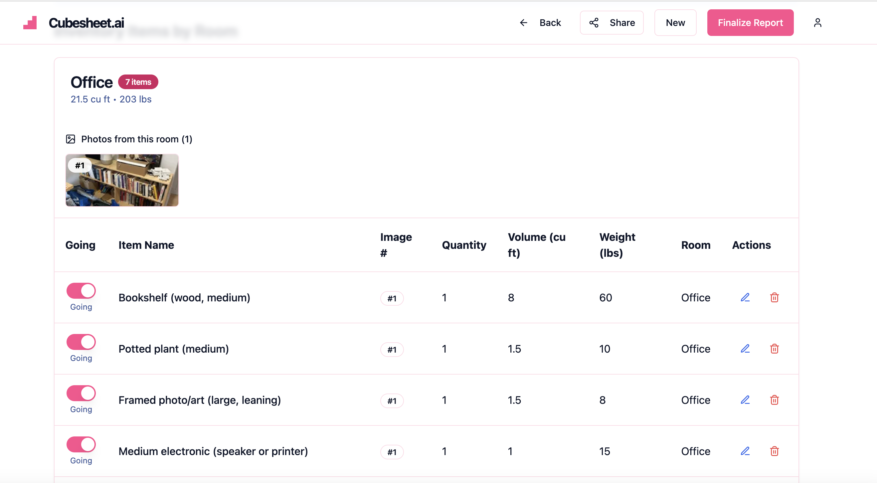Toggle Going switch for Medium electronic
877x483 pixels.
[x=81, y=444]
